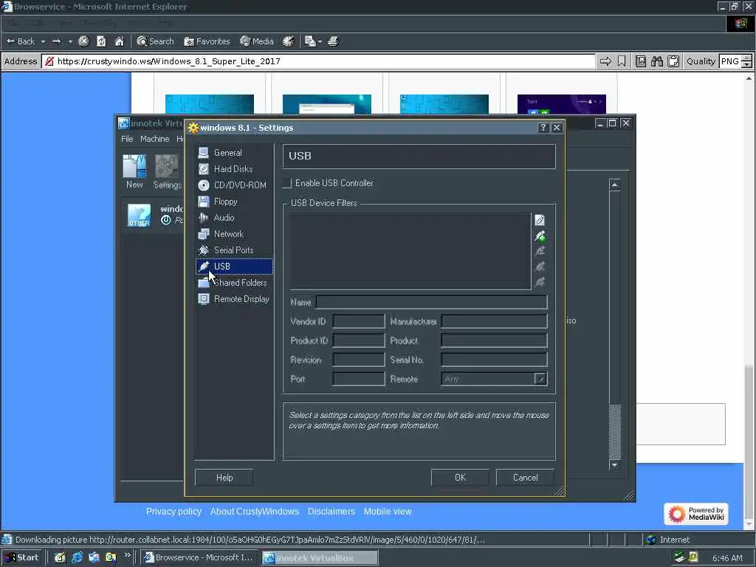The width and height of the screenshot is (756, 567).
Task: Click the USB filter Name field
Action: click(431, 302)
